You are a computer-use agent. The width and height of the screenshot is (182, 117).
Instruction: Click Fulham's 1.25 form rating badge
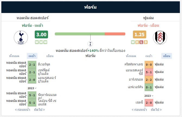point(139,35)
